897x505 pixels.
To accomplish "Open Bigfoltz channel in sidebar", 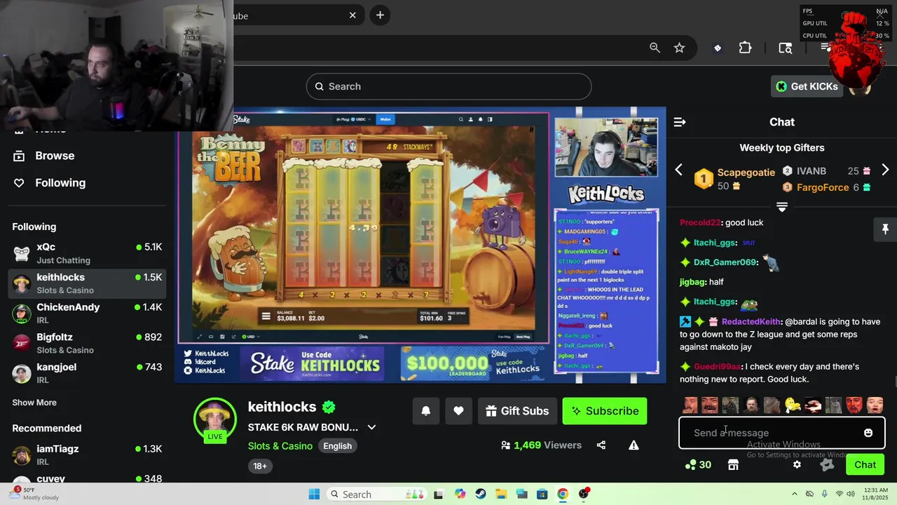I will (x=88, y=343).
